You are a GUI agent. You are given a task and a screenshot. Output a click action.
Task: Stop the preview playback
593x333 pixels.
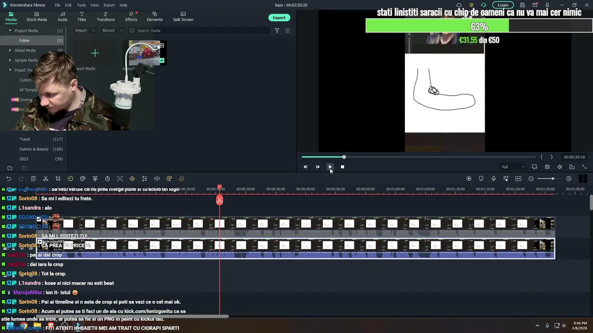(x=342, y=167)
